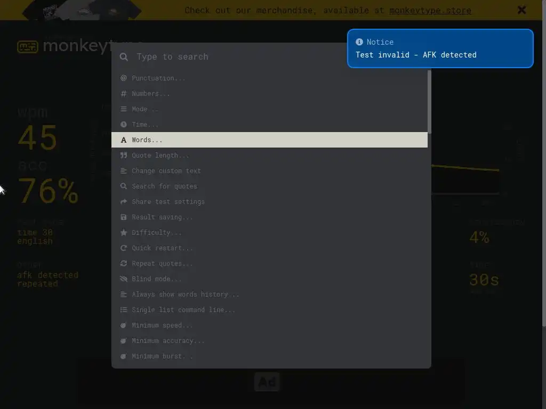Screen dimensions: 546x409
Task: Select the highlighted Words... entry
Action: (x=269, y=140)
